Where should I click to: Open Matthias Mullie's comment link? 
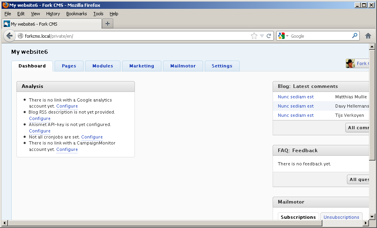[295, 97]
